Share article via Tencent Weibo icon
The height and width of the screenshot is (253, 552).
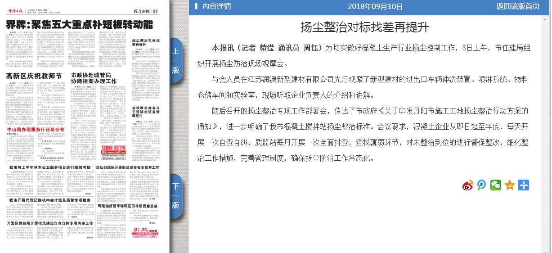[482, 185]
